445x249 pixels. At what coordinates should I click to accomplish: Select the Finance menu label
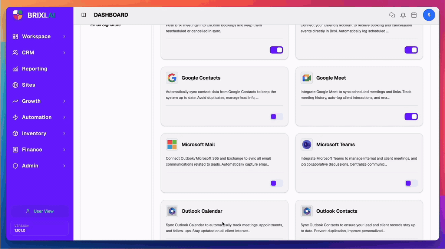[32, 150]
